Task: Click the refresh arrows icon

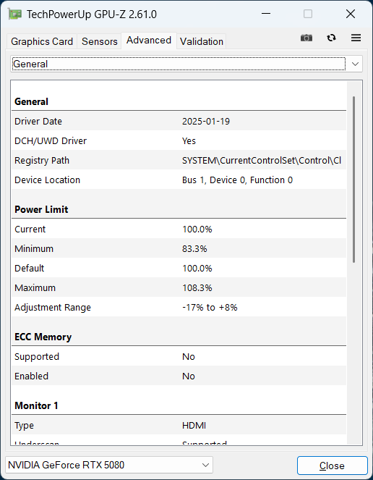Action: 331,38
